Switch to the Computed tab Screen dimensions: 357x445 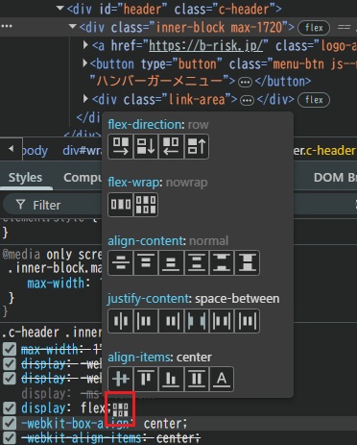tap(83, 178)
